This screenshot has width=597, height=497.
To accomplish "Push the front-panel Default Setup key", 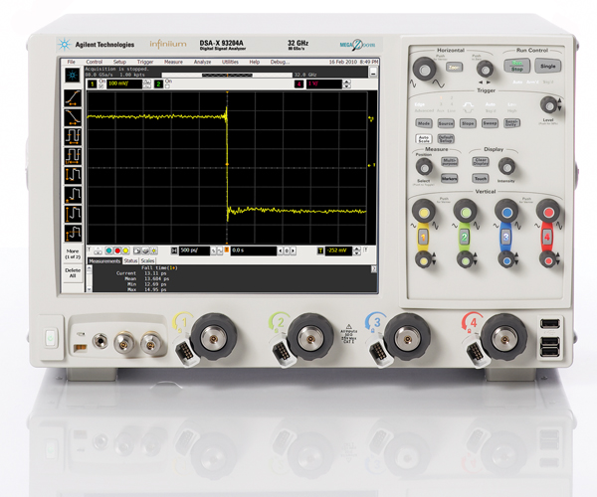I will pyautogui.click(x=446, y=138).
